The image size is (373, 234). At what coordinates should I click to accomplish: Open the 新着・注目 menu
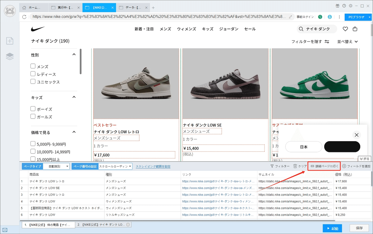(x=144, y=29)
